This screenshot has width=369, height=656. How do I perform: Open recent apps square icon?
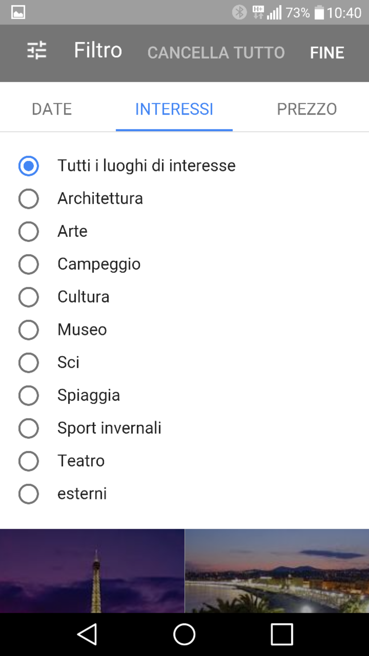282,634
